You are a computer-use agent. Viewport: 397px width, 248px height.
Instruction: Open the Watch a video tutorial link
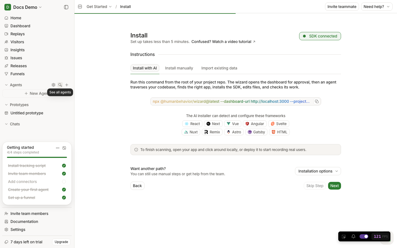coord(223,42)
